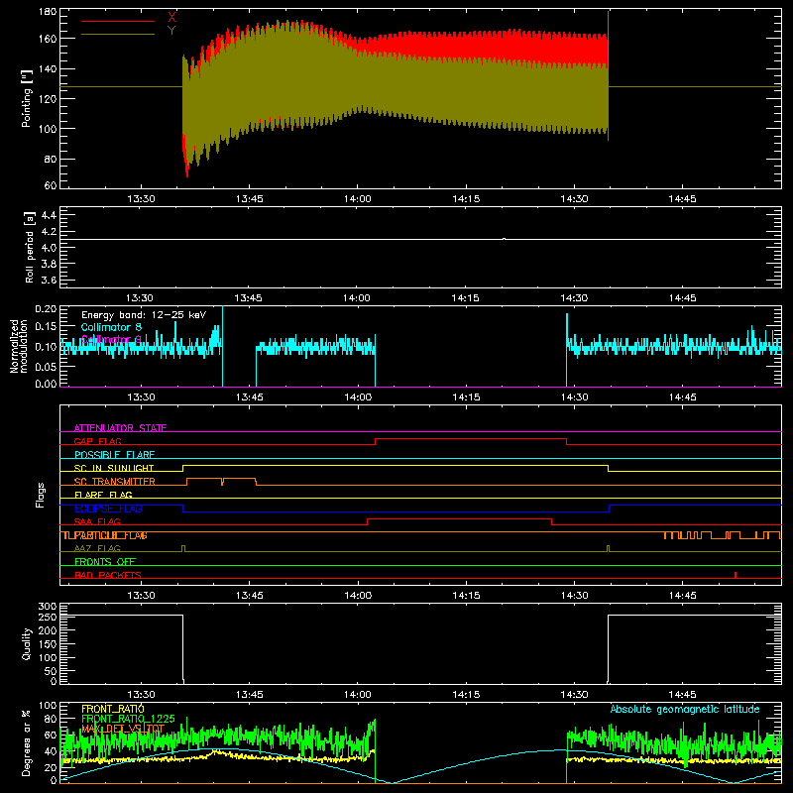The height and width of the screenshot is (793, 793).
Task: Click the magenta Collimator 9 legend
Action: 111,339
